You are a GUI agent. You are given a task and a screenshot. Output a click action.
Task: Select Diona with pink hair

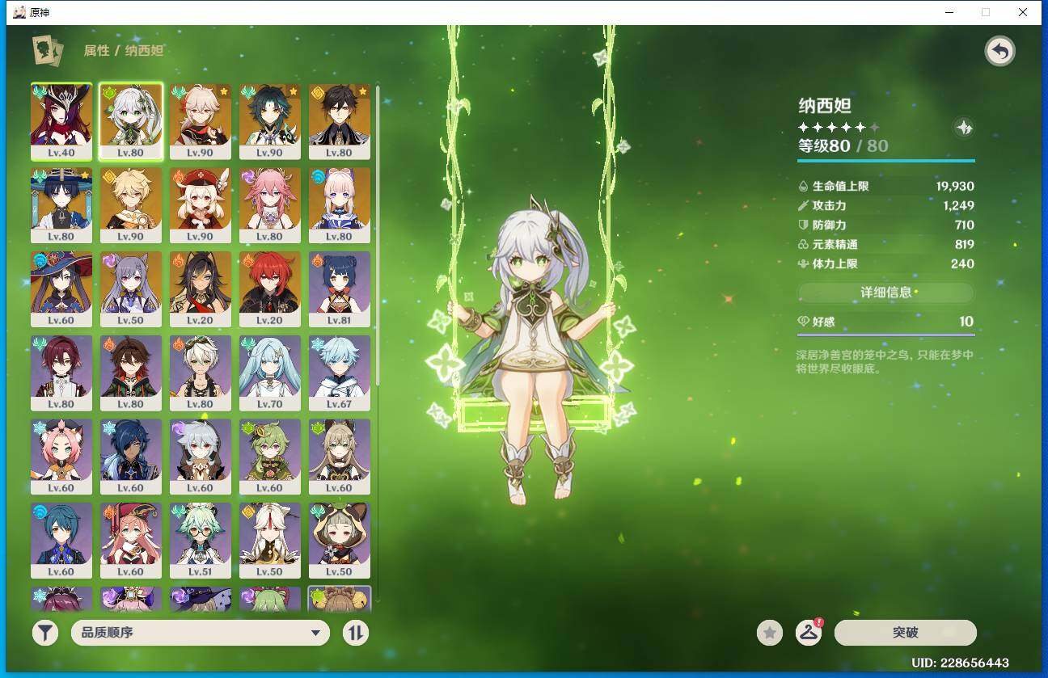pos(61,457)
